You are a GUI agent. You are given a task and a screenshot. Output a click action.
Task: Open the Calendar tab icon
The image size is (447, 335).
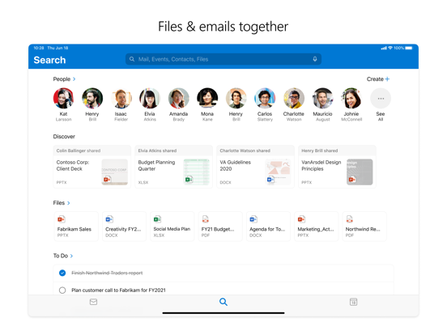pos(353,302)
